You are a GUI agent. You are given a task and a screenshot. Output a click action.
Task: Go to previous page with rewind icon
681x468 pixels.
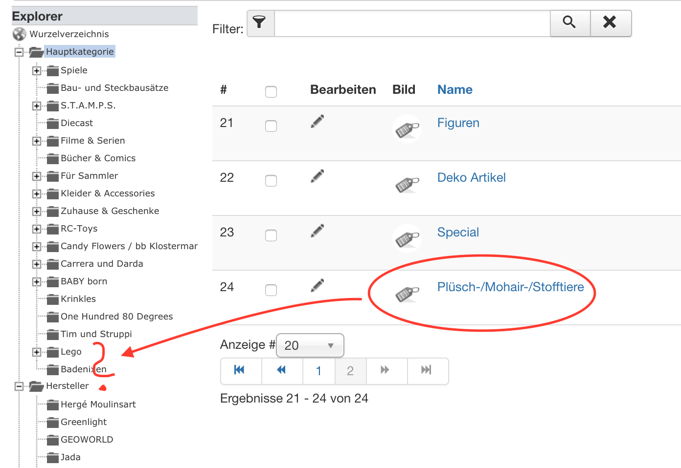282,370
